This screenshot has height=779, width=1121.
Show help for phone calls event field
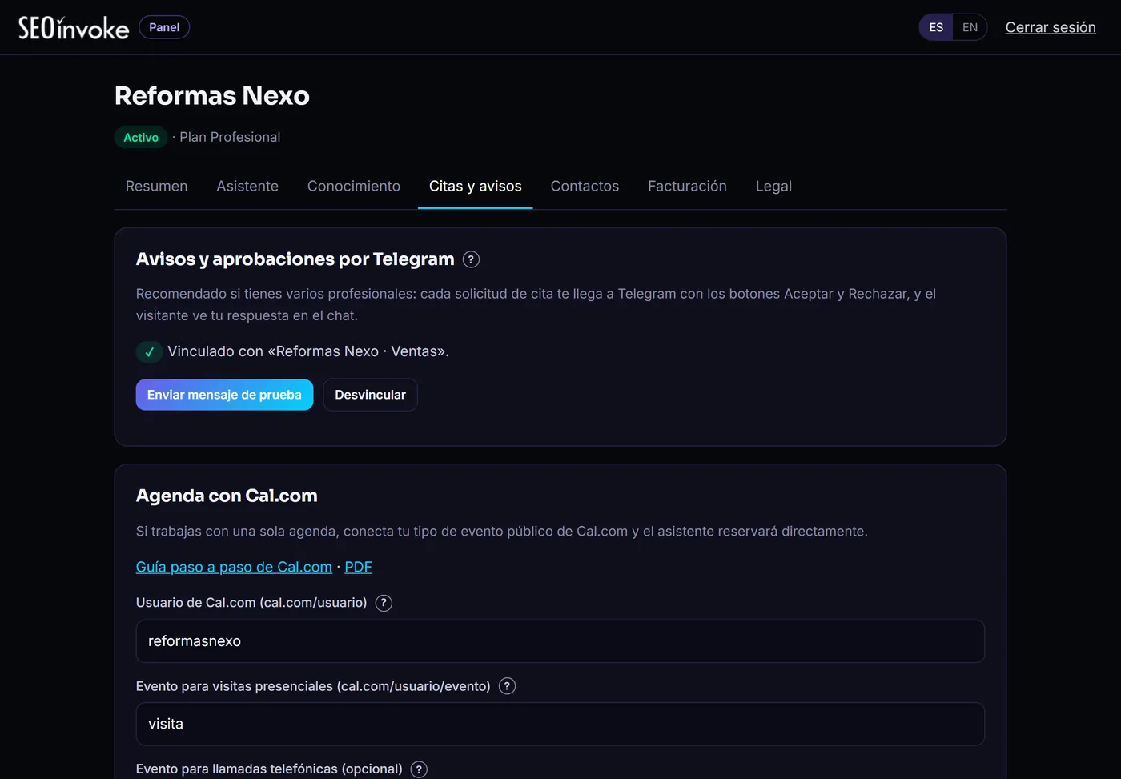[x=419, y=769]
